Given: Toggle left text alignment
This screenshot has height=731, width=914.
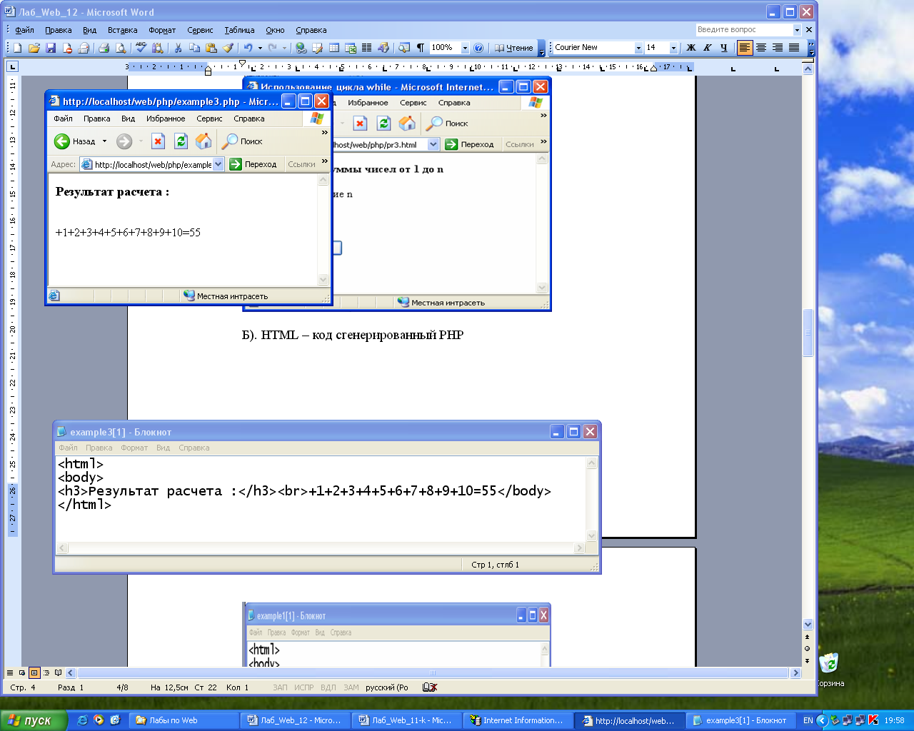Looking at the screenshot, I should pyautogui.click(x=745, y=48).
